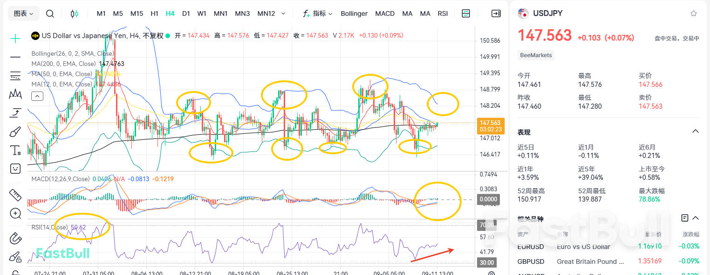Select MA(50, 0, EMA, Close) legend
710x275 pixels.
click(x=61, y=74)
